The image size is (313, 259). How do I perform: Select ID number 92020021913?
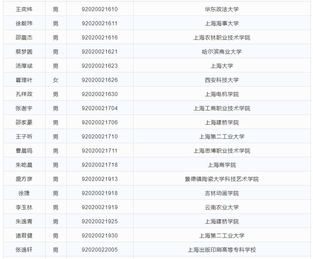100,179
